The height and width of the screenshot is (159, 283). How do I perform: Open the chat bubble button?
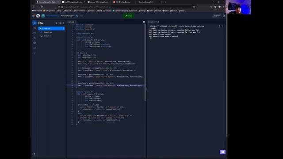(222, 152)
